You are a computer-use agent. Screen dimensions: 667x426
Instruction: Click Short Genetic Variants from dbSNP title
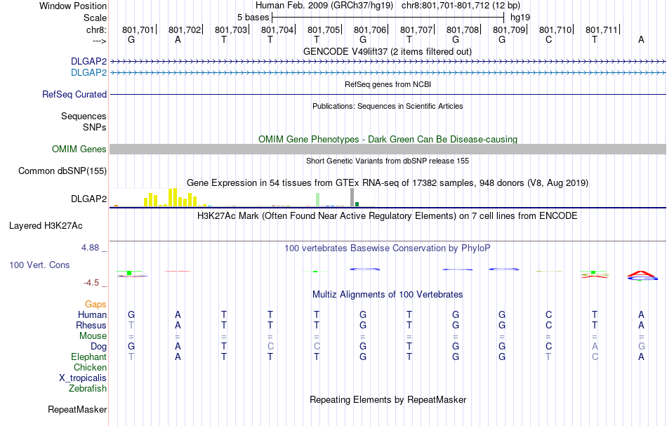(388, 161)
